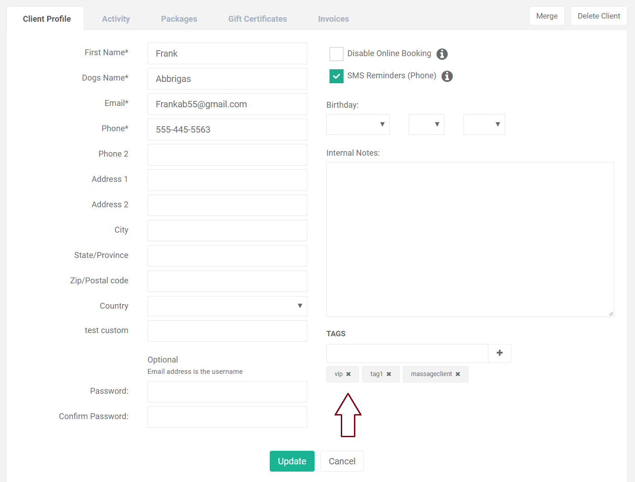Click the Confirm Password field
Image resolution: width=635 pixels, height=482 pixels.
point(227,417)
